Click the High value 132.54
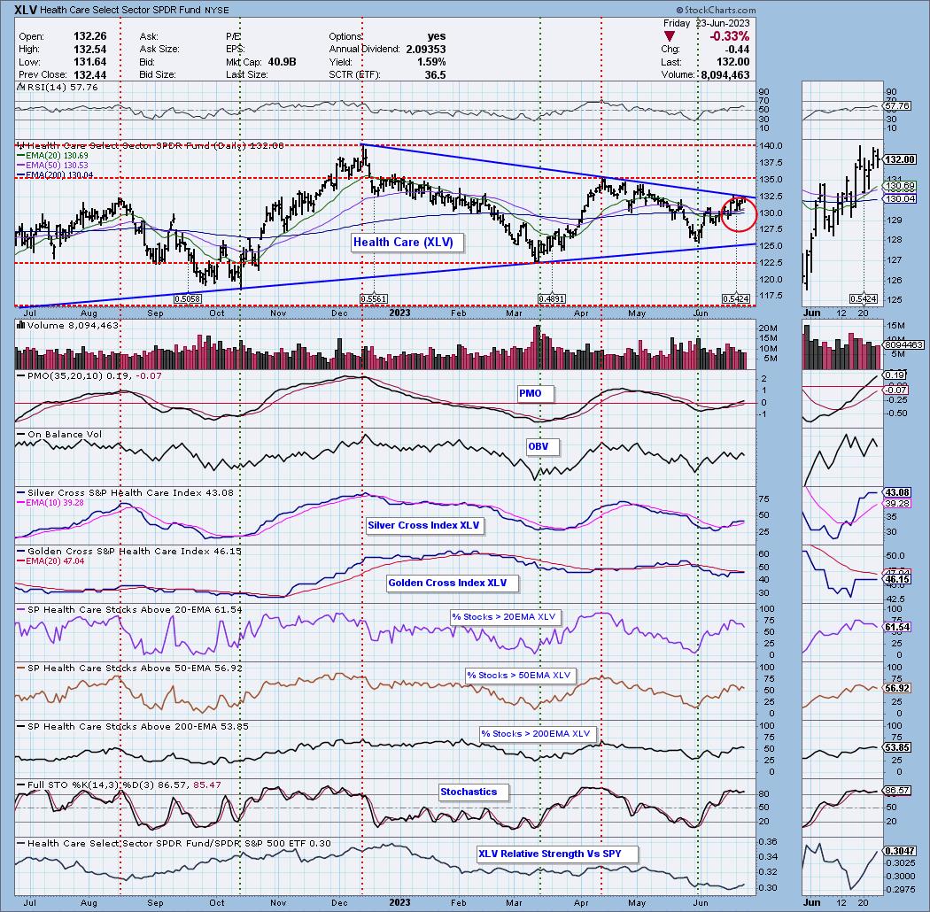Image resolution: width=930 pixels, height=912 pixels. (x=90, y=50)
